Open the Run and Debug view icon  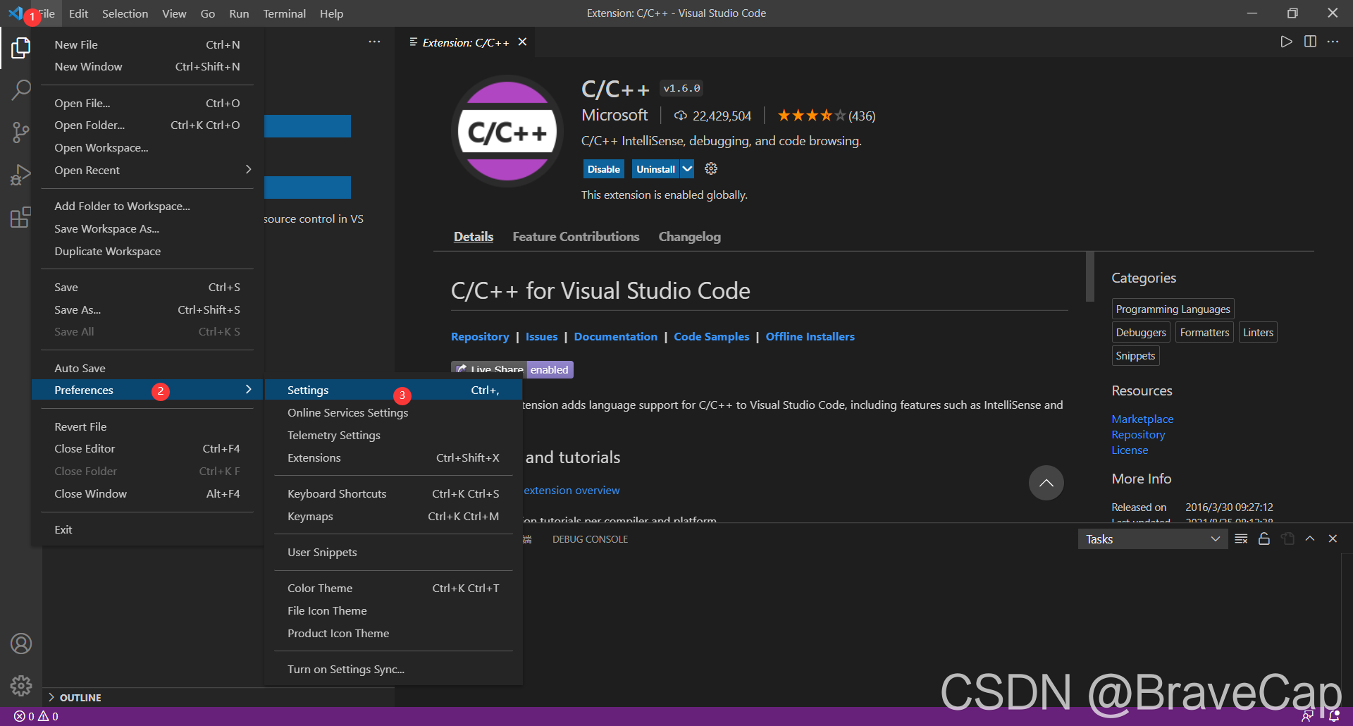click(x=21, y=174)
